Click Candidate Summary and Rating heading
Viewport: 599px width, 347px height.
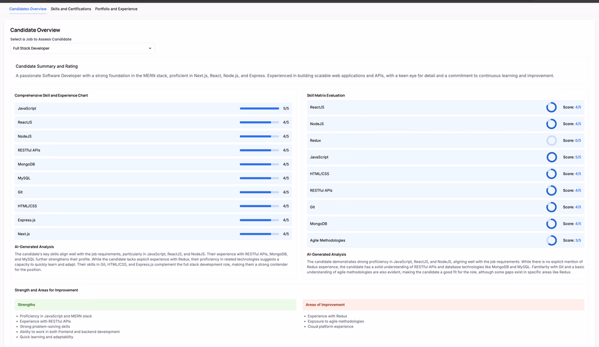point(47,66)
